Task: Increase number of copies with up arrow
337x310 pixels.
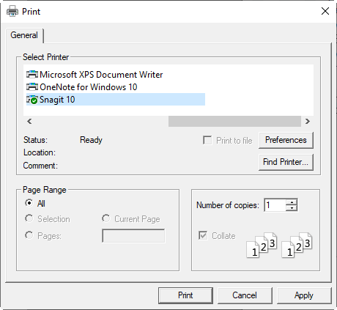Action: click(x=292, y=202)
